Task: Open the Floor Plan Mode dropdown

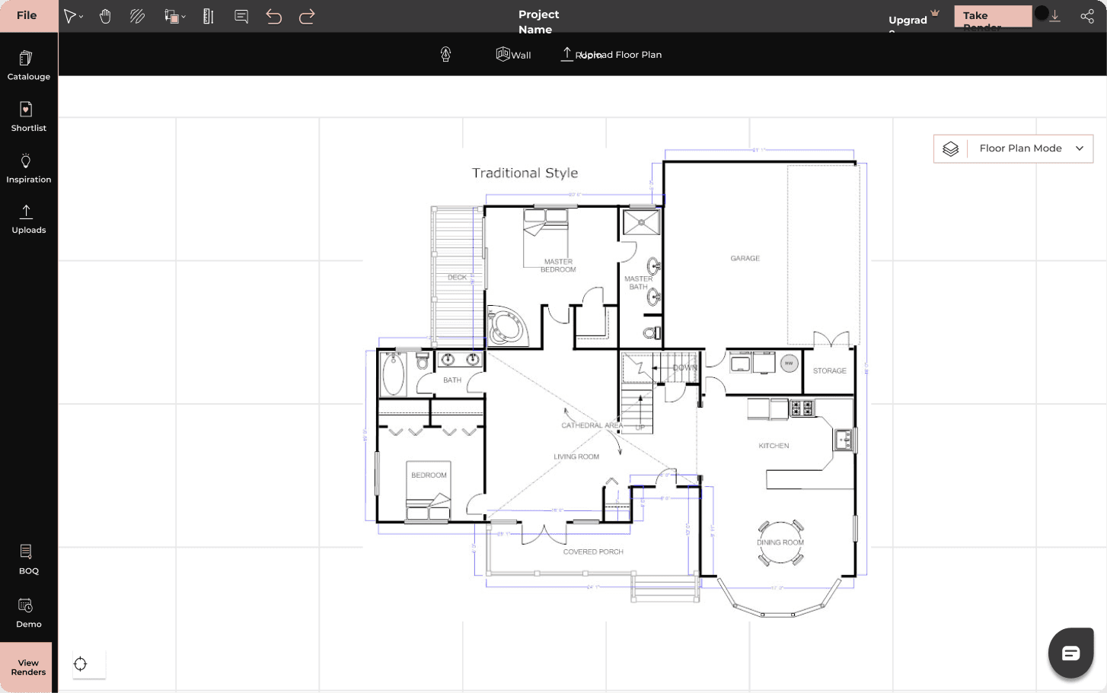Action: click(x=1013, y=148)
